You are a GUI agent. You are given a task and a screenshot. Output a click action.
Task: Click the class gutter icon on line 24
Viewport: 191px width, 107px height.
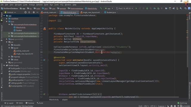coord(44,29)
